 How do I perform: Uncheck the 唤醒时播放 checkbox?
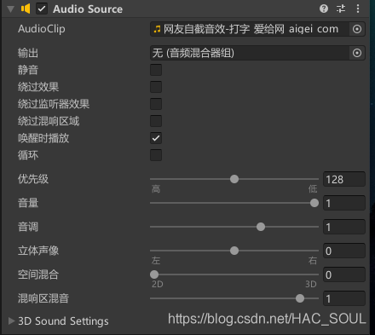coord(156,138)
